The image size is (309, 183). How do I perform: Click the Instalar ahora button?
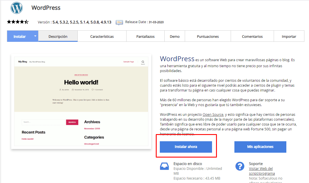click(x=186, y=147)
